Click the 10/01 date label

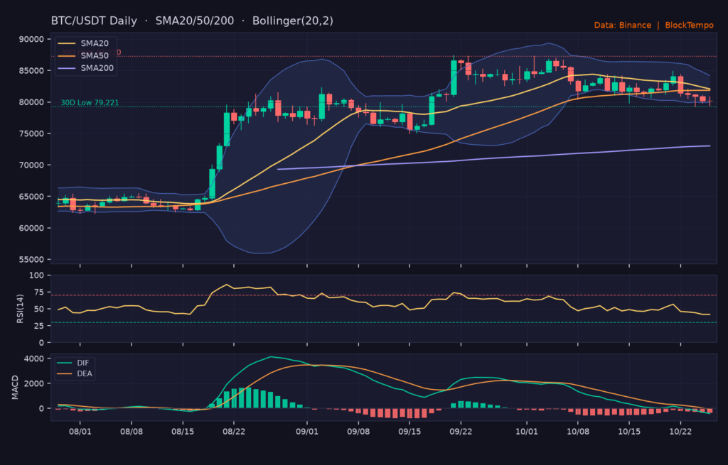527,432
